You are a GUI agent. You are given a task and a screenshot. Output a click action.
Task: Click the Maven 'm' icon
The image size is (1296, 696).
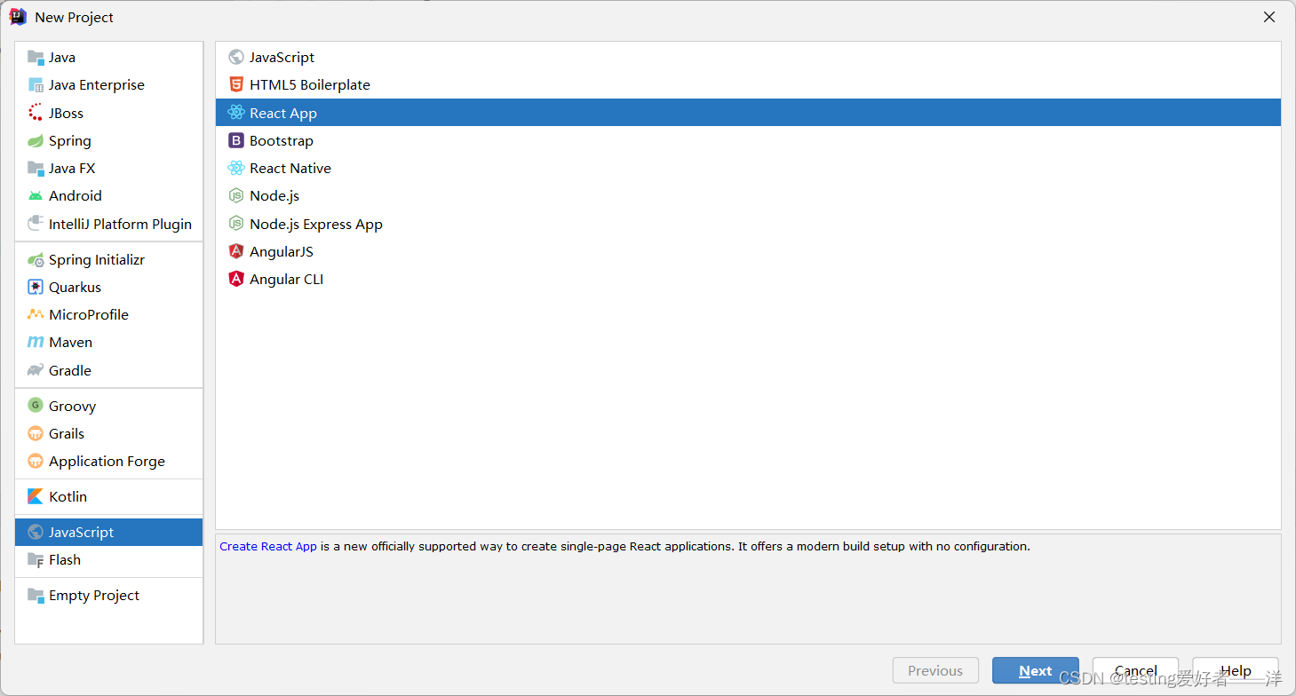pyautogui.click(x=36, y=343)
